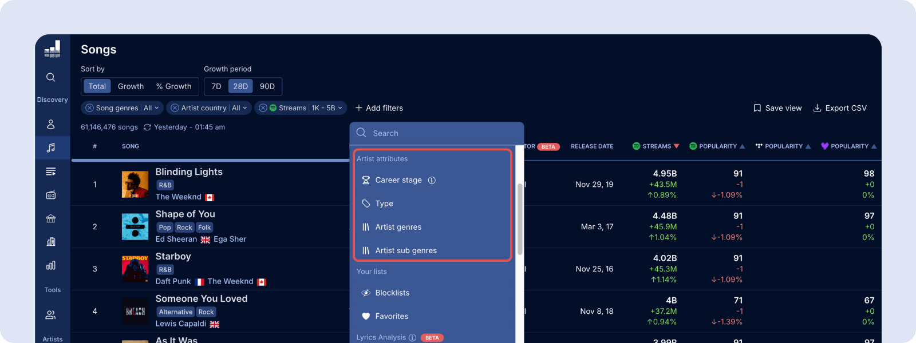Choose Blocklists filter option
The height and width of the screenshot is (343, 916).
pos(432,293)
